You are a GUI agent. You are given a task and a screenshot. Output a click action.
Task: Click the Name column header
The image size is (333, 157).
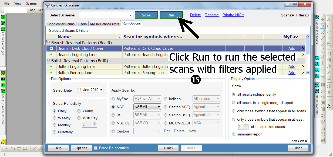[89, 37]
